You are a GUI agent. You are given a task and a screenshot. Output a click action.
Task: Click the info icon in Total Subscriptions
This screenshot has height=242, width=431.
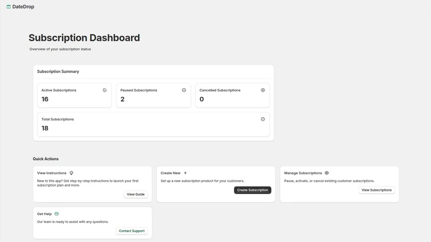[x=263, y=119]
